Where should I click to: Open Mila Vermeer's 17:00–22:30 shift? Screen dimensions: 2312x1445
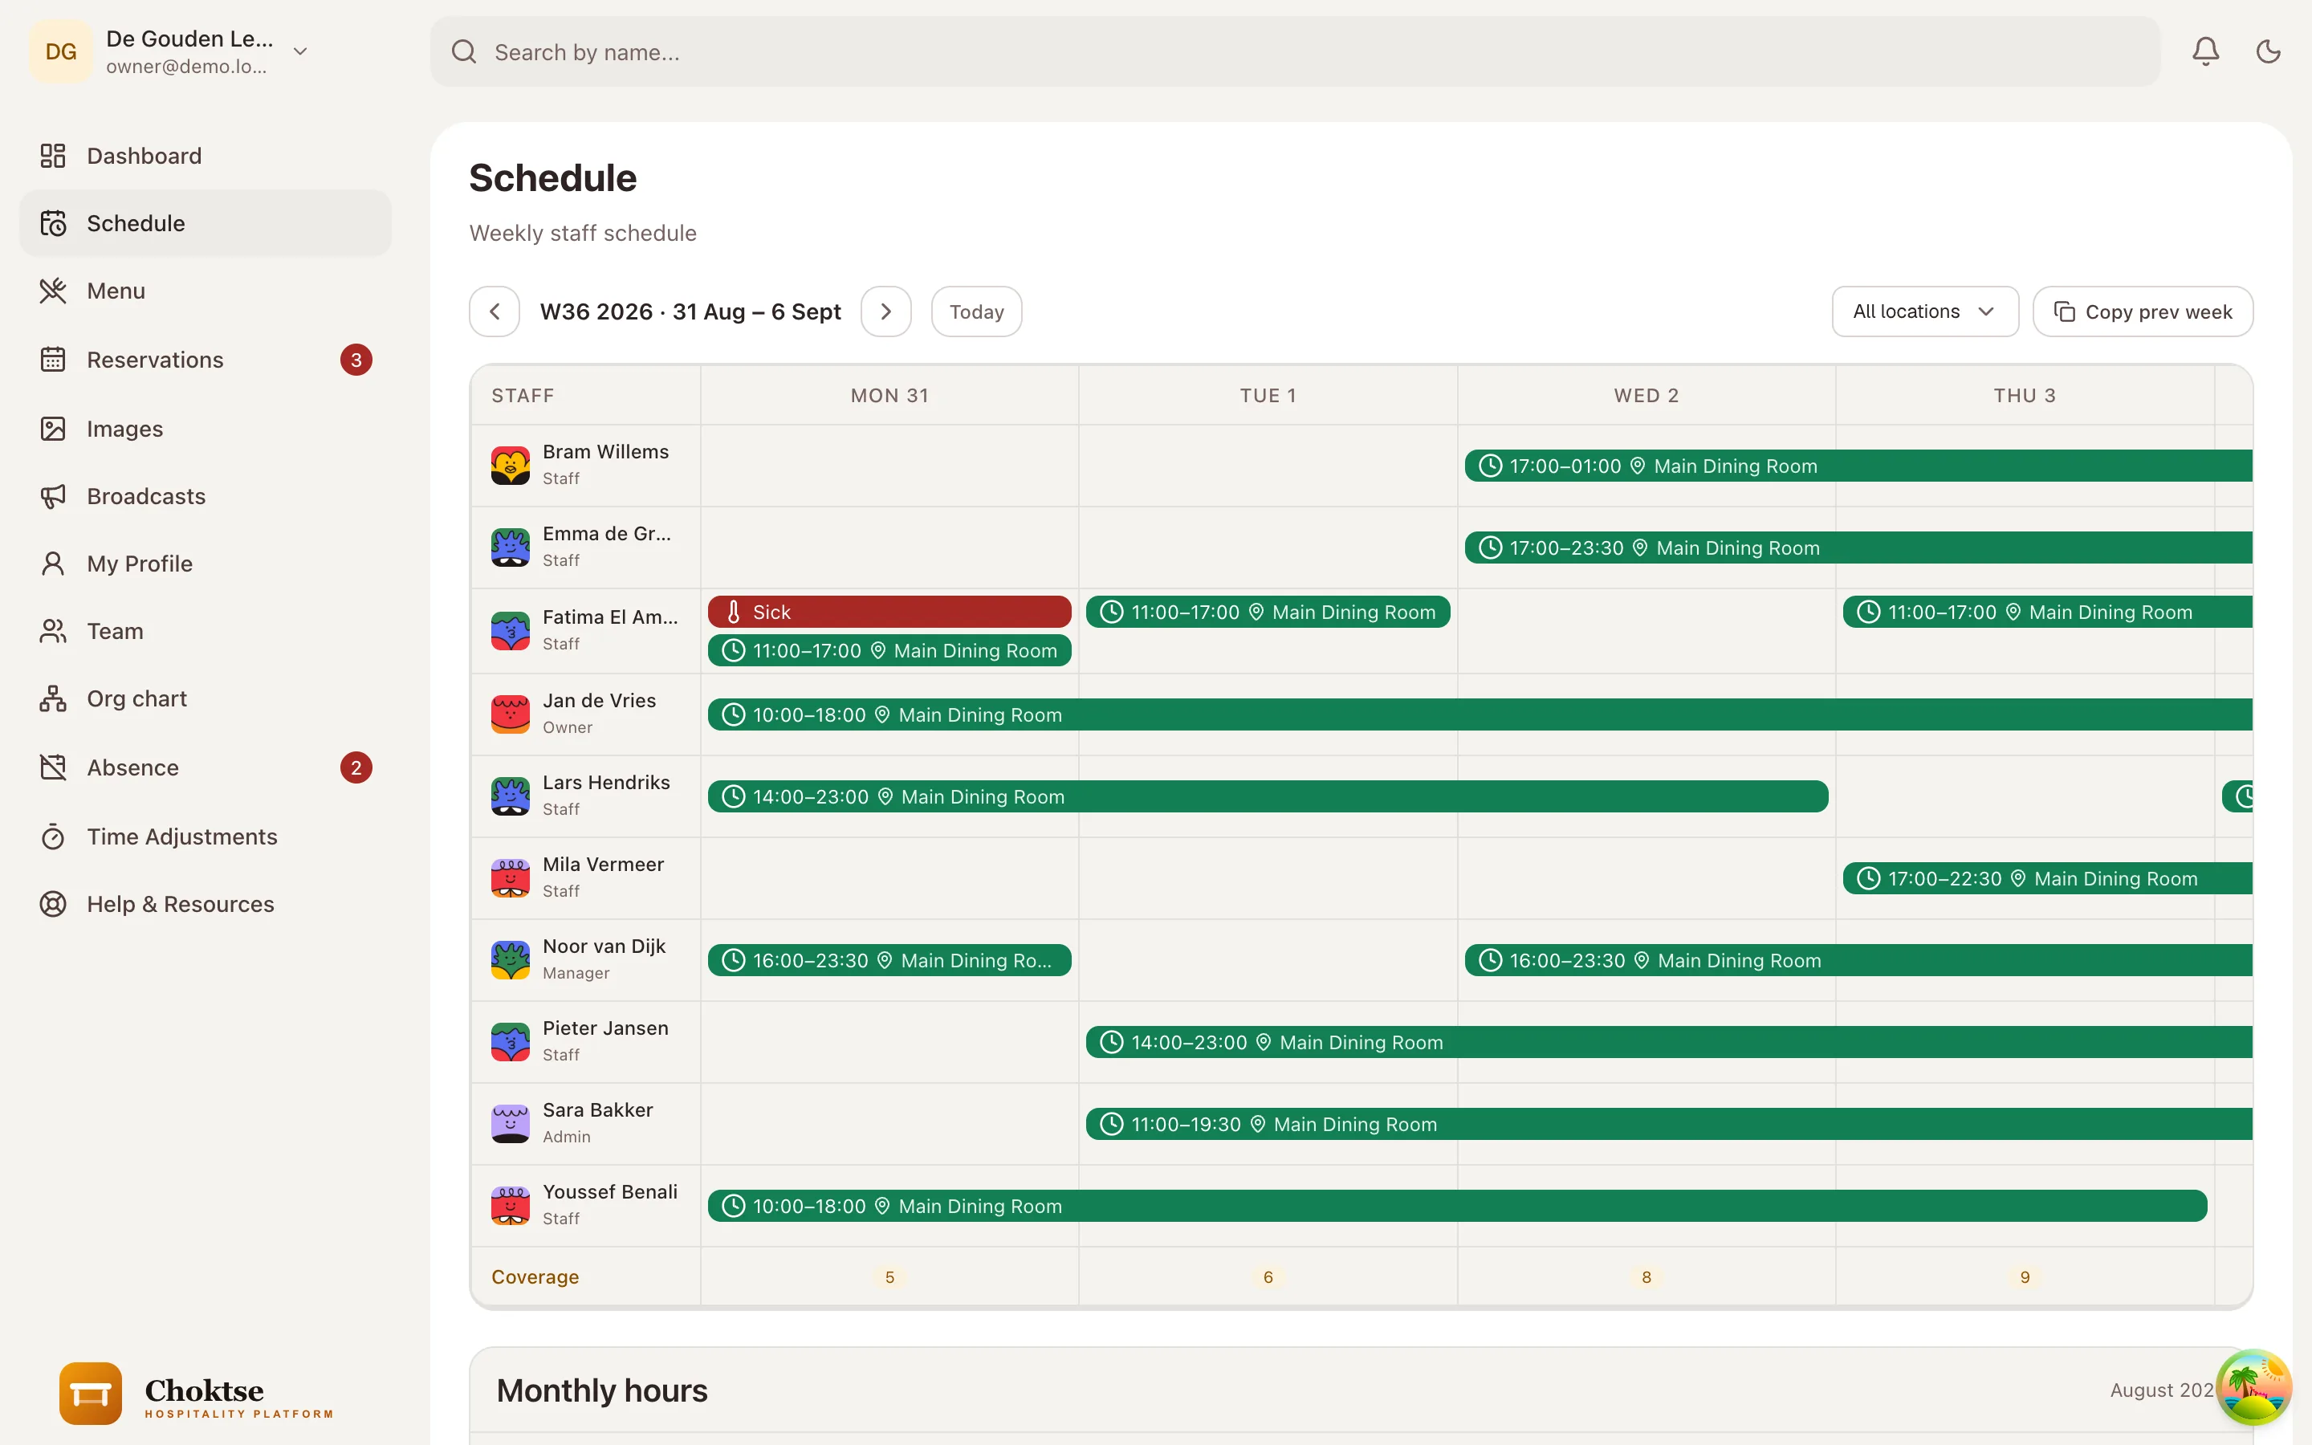(x=2047, y=878)
